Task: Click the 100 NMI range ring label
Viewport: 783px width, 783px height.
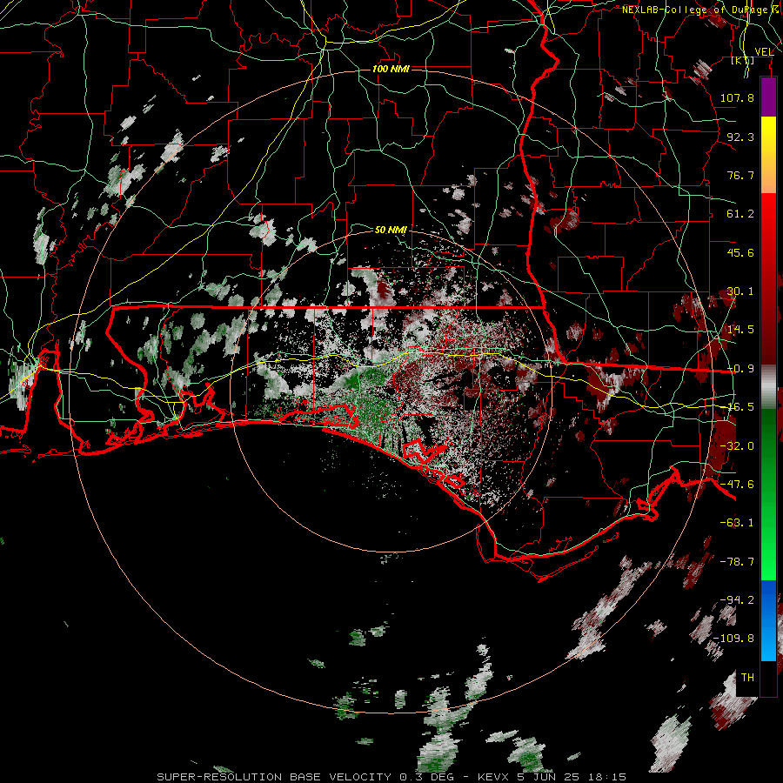Action: (x=391, y=69)
